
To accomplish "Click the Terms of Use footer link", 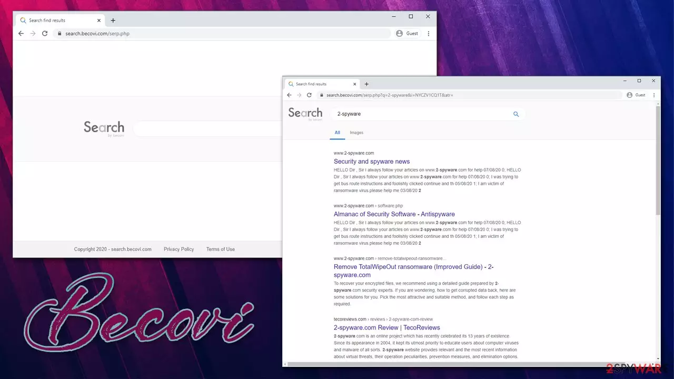I will pos(221,250).
